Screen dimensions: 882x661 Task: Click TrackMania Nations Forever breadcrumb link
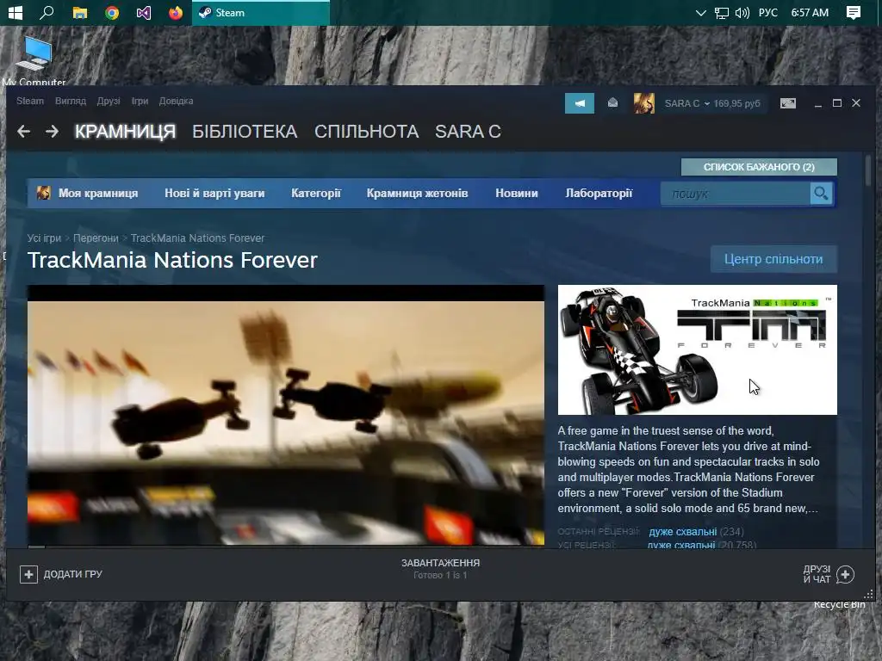click(x=197, y=238)
